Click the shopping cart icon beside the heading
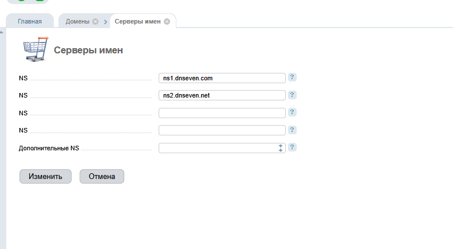This screenshot has width=453, height=249. 36,49
